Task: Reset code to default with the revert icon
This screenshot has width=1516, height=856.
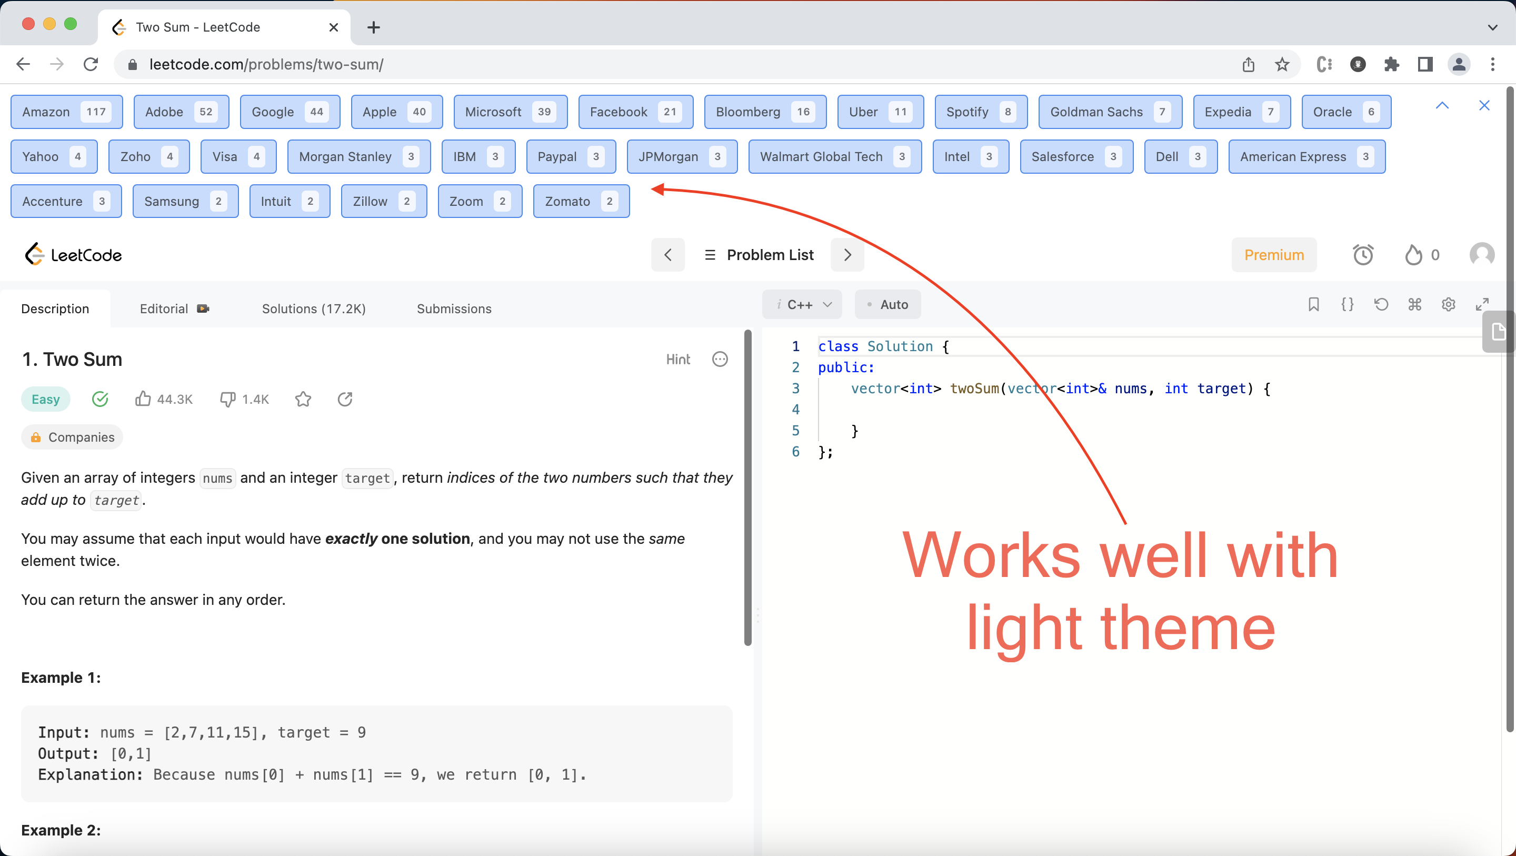Action: tap(1381, 304)
